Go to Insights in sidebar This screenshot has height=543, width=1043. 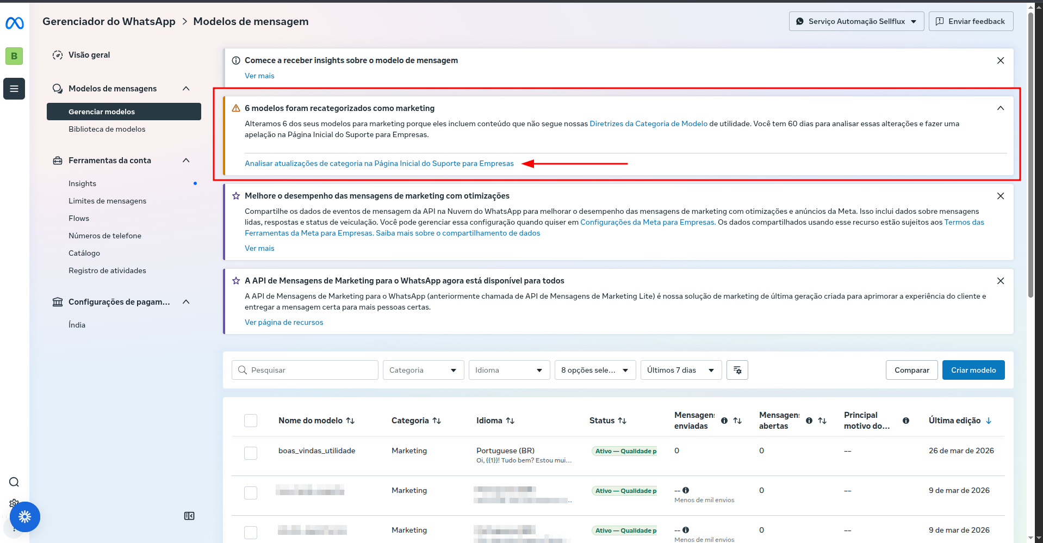point(83,183)
